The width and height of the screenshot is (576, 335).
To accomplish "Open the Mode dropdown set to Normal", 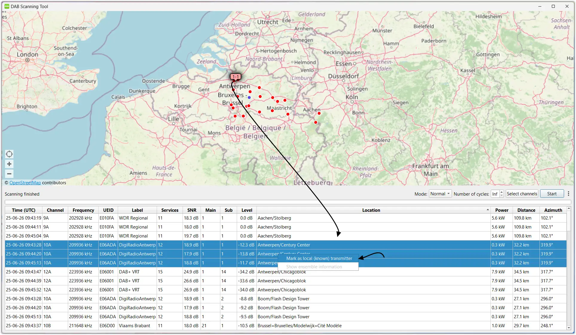I will 440,194.
